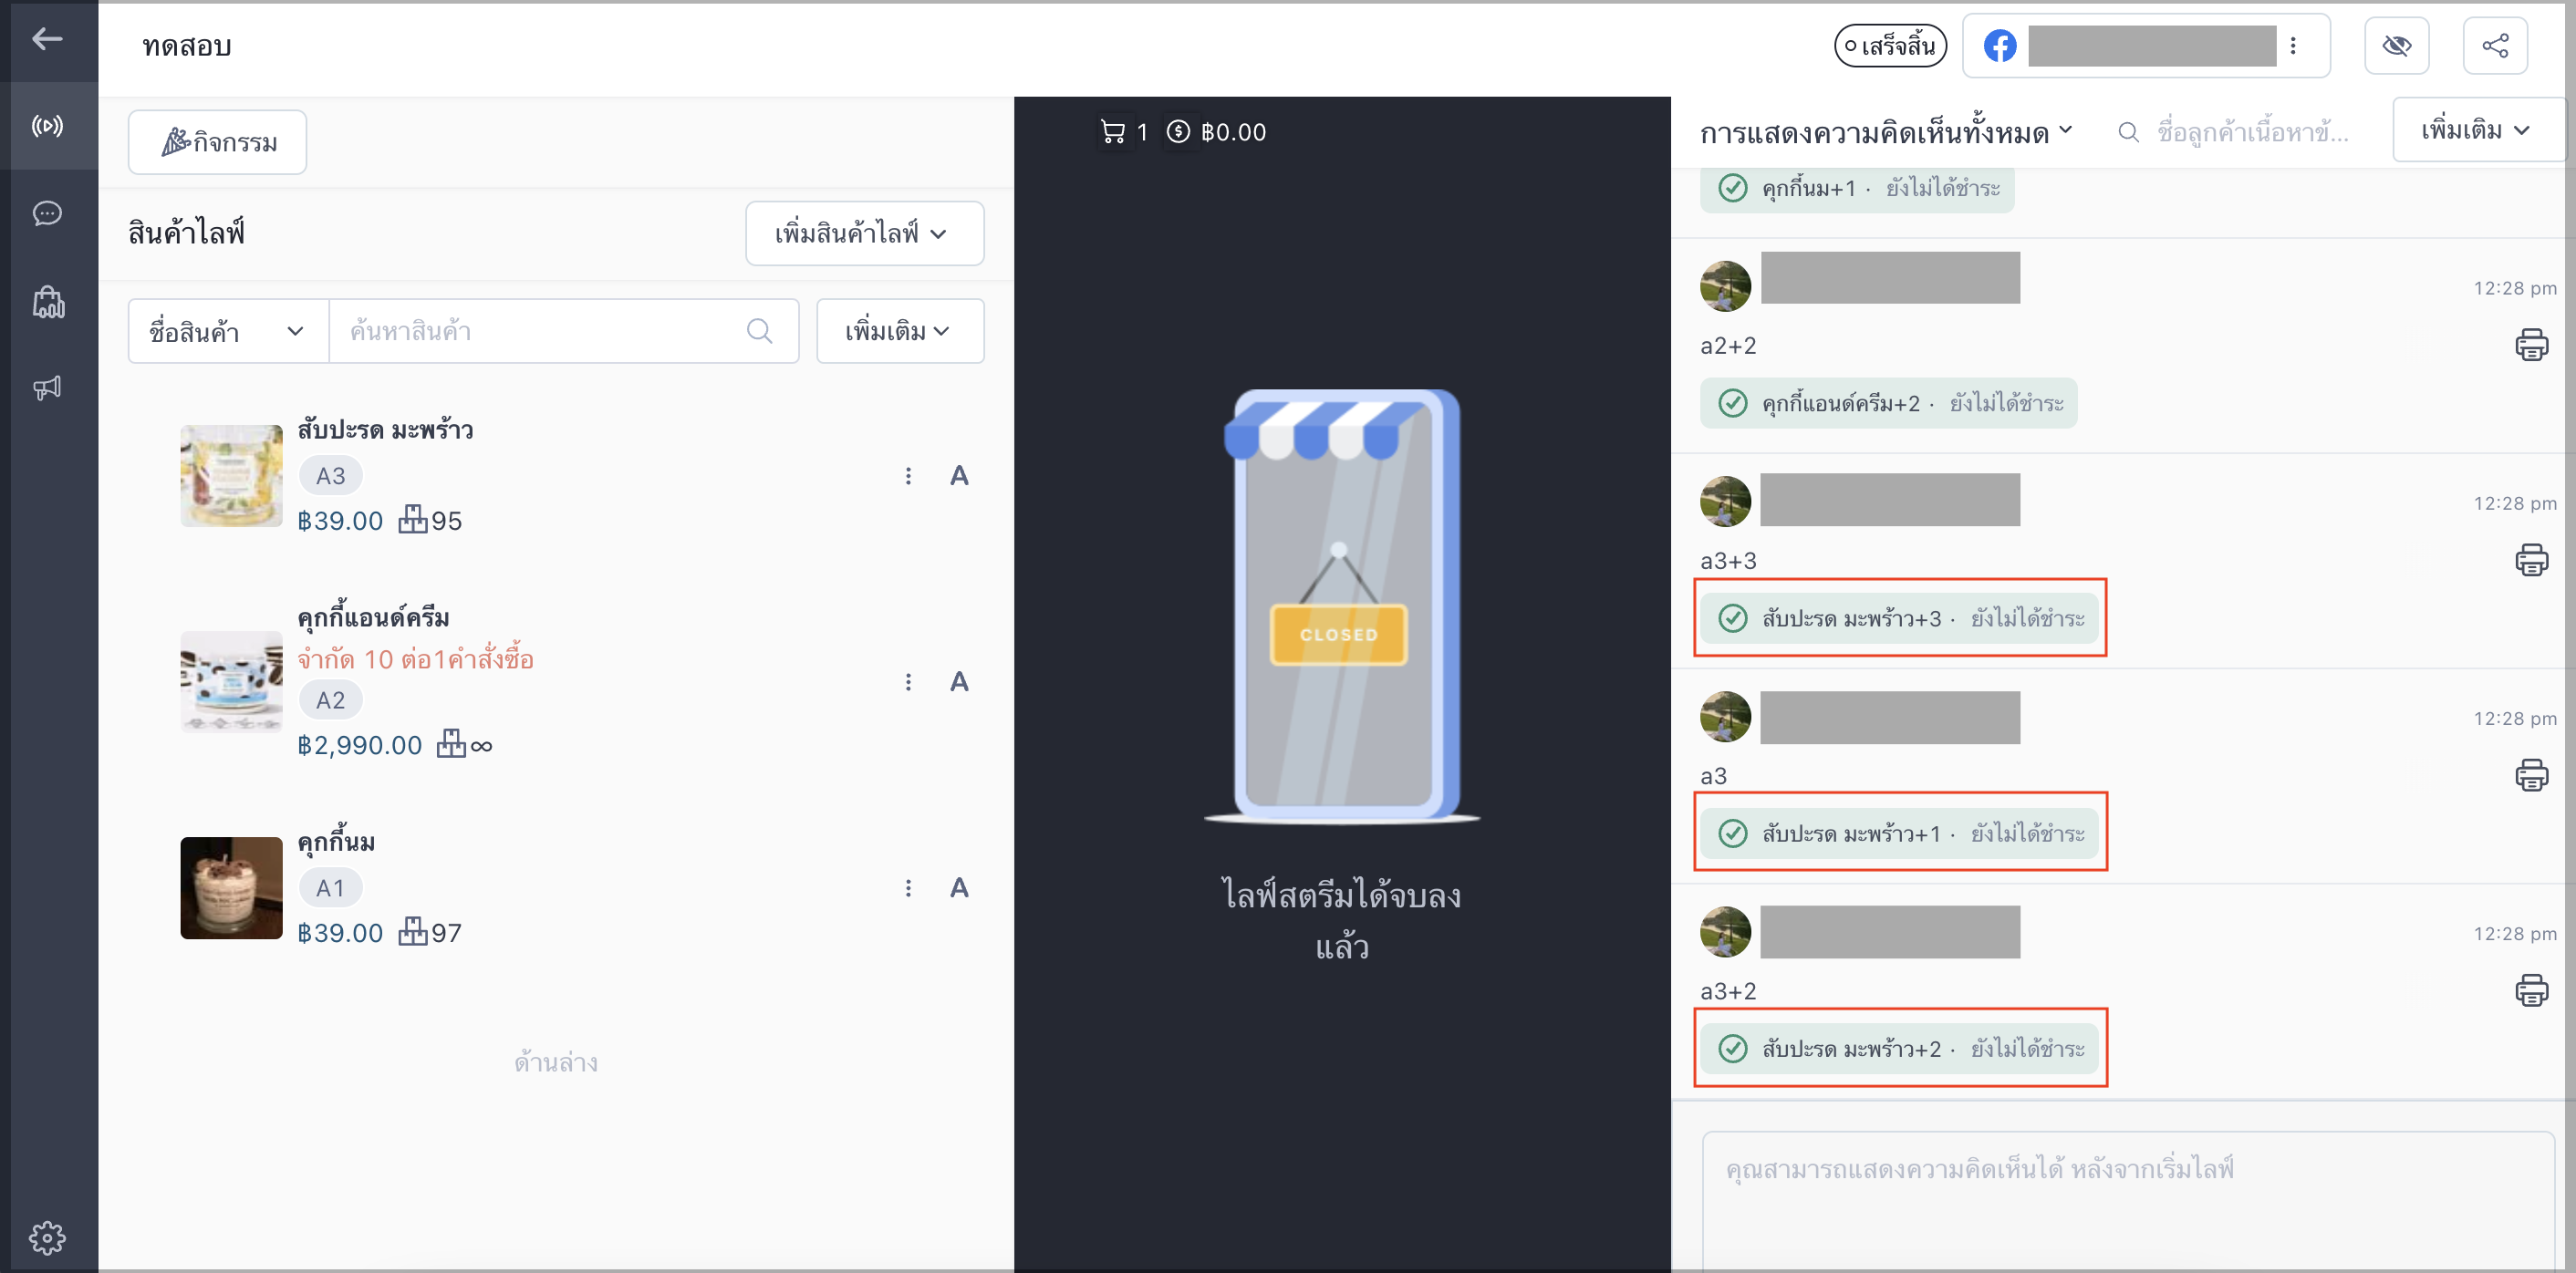Open the megaphone broadcast sidebar icon
The width and height of the screenshot is (2576, 1273).
pyautogui.click(x=47, y=388)
